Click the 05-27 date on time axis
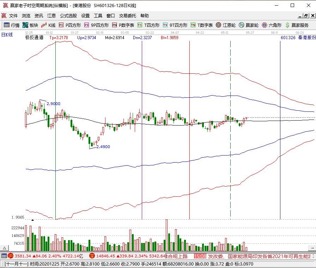The height and width of the screenshot is (268, 316). [250, 33]
